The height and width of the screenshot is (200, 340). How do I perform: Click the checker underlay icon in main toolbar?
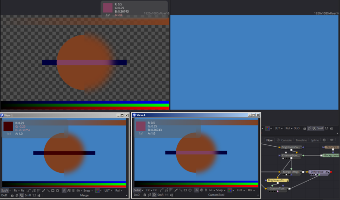(x=314, y=128)
